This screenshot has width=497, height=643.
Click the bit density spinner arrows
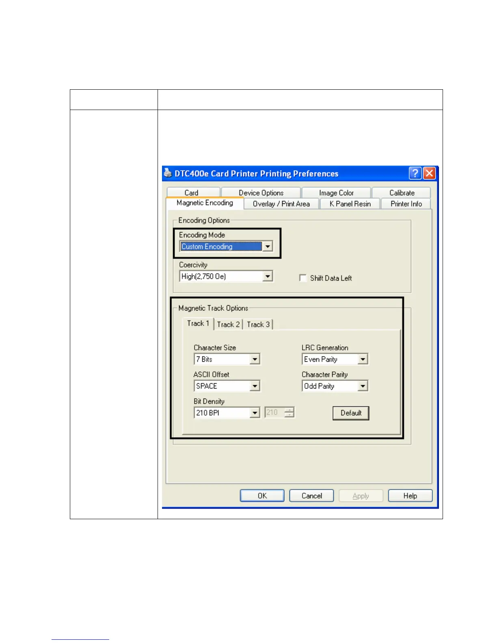tap(289, 412)
